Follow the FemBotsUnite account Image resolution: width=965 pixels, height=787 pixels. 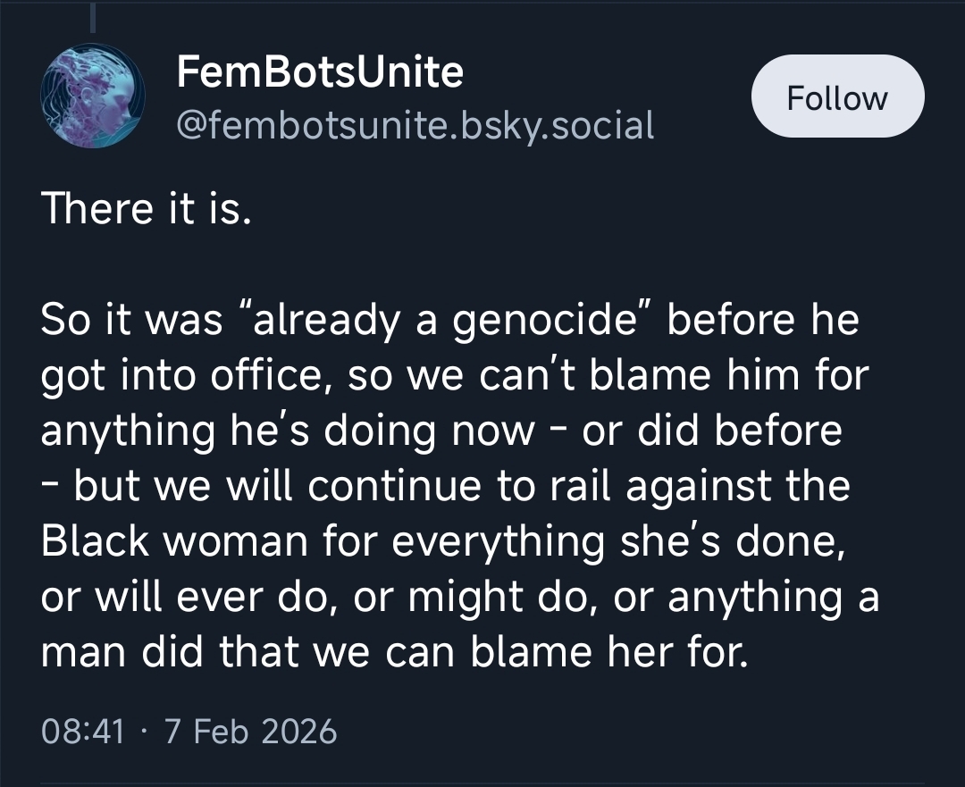point(837,96)
